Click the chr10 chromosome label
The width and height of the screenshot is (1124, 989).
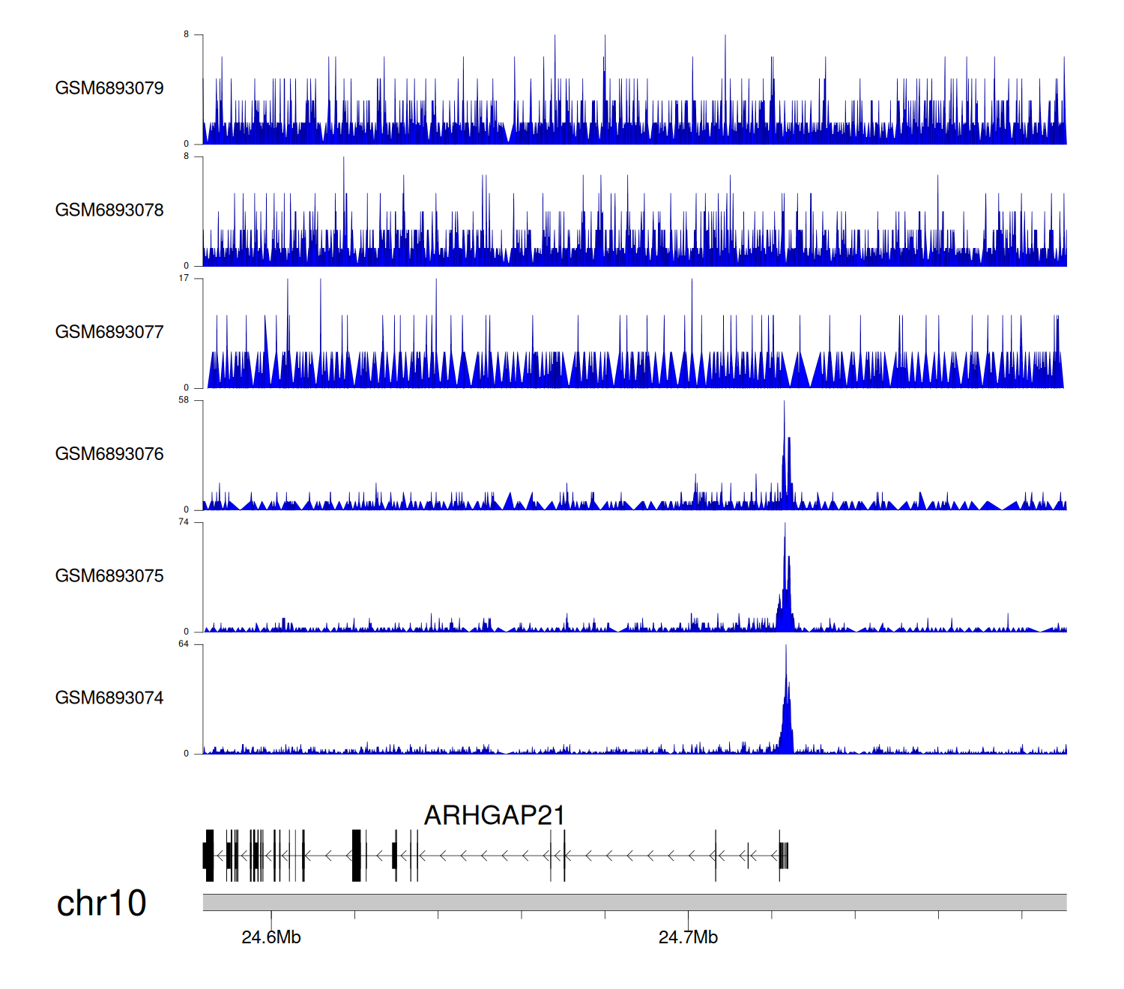pyautogui.click(x=101, y=904)
